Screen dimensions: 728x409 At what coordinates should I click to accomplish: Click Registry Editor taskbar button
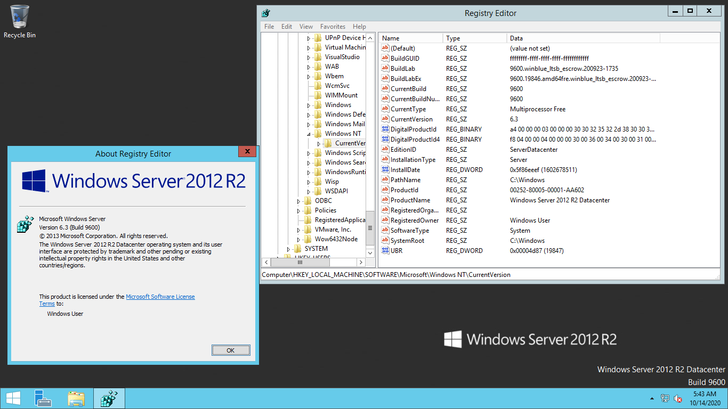[x=109, y=398]
